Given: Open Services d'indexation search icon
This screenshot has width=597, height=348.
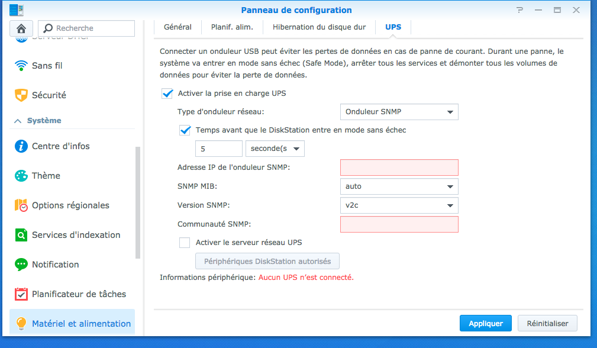Looking at the screenshot, I should (21, 235).
